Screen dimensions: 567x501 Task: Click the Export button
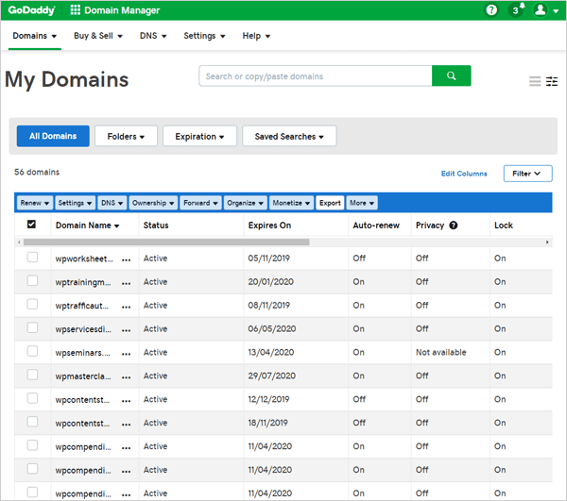330,203
